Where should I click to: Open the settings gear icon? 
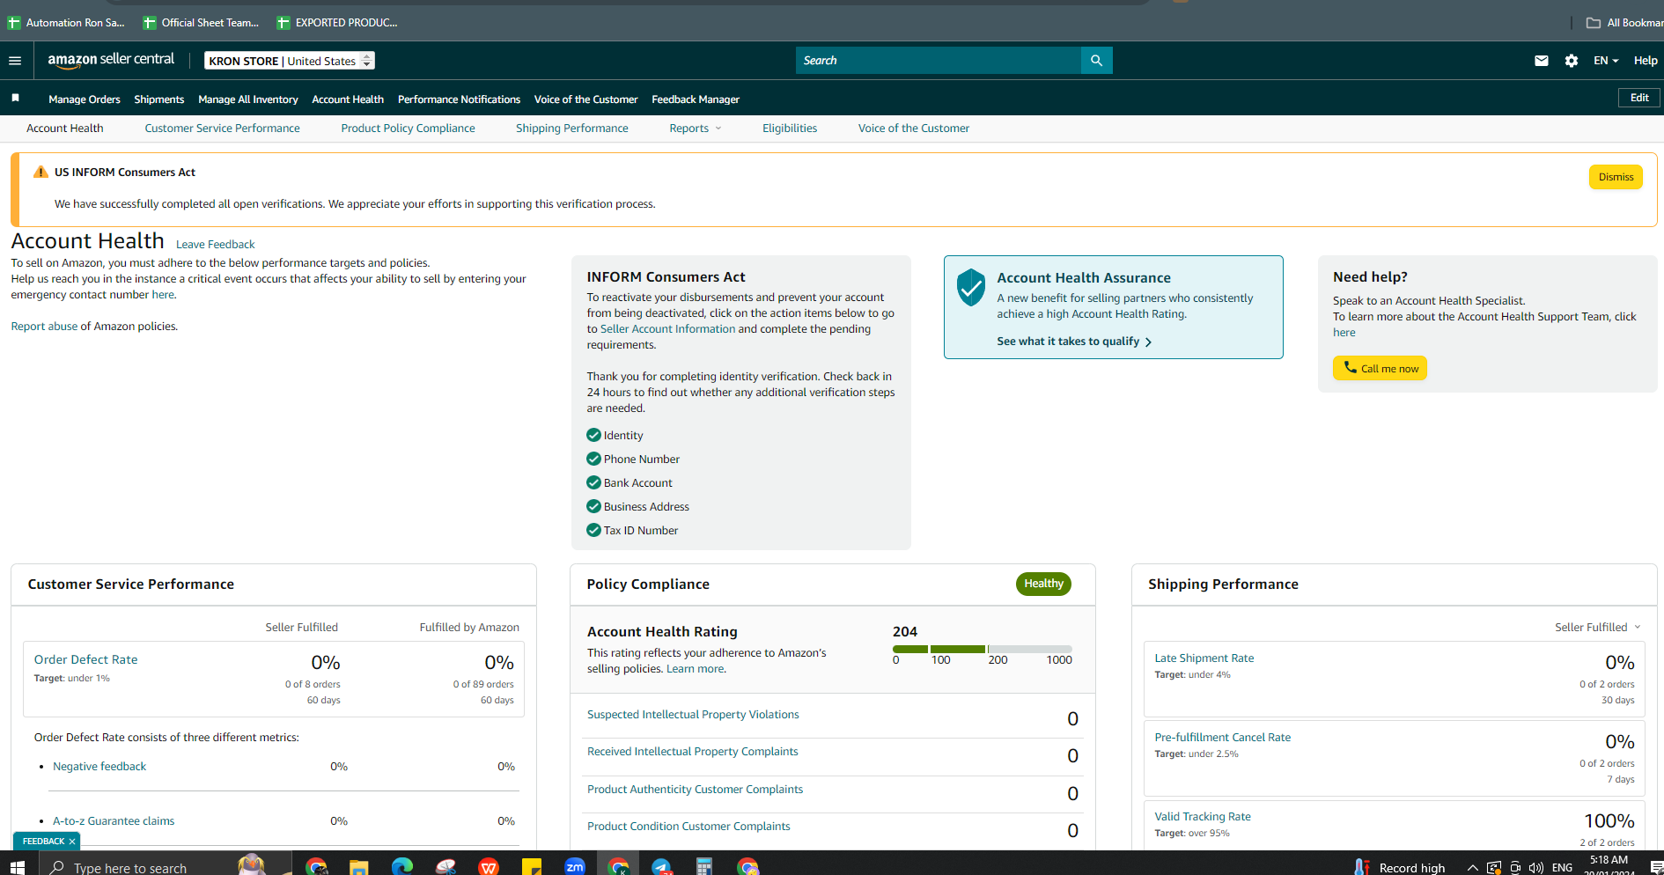(1572, 61)
